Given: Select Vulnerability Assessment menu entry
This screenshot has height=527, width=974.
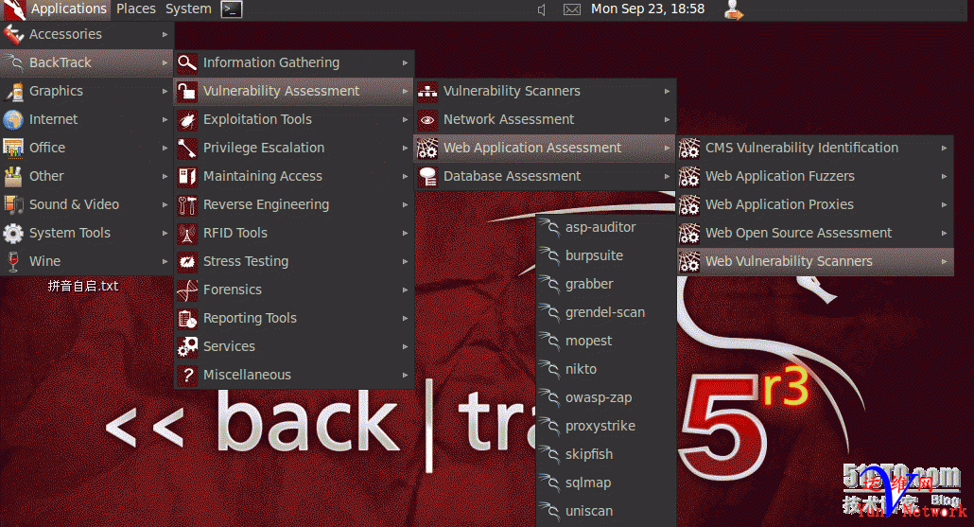Looking at the screenshot, I should tap(294, 92).
